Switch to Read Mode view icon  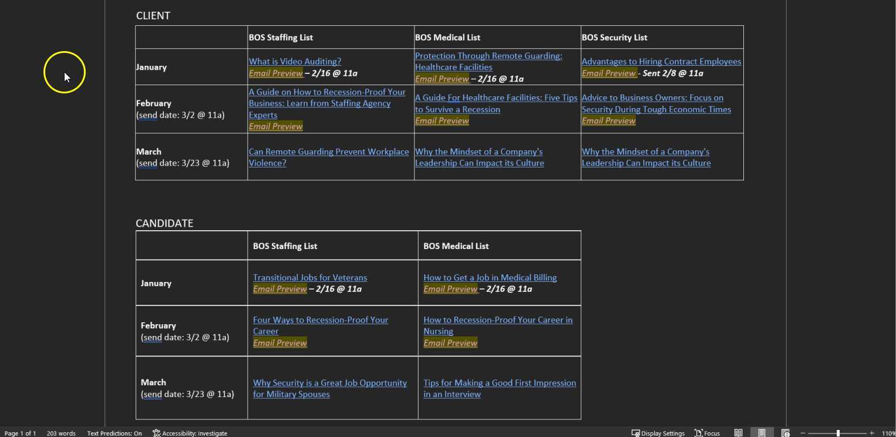(738, 433)
